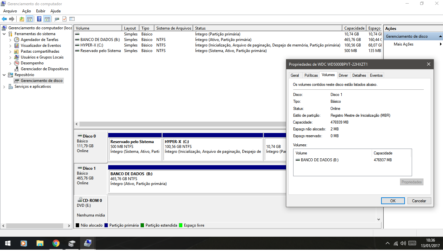Select Agendador de Tarefas in the tree
443x251 pixels.
pos(39,40)
